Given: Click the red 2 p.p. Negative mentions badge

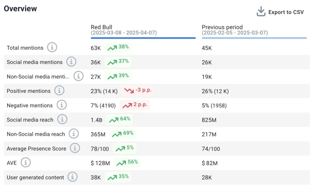Looking at the screenshot, I should coord(135,105).
